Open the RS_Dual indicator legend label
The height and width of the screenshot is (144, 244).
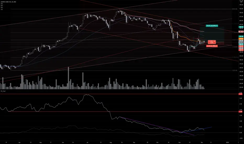tap(3, 91)
